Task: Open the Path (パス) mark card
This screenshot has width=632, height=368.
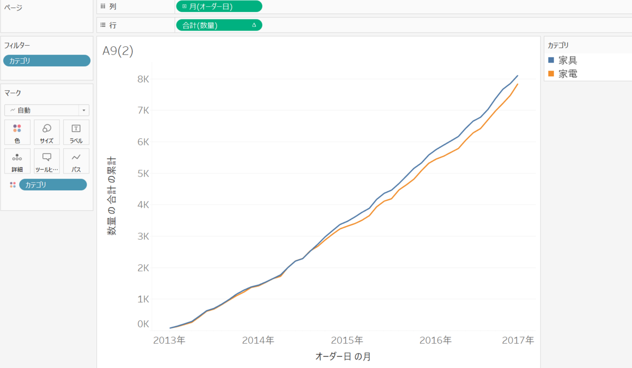Action: [76, 161]
